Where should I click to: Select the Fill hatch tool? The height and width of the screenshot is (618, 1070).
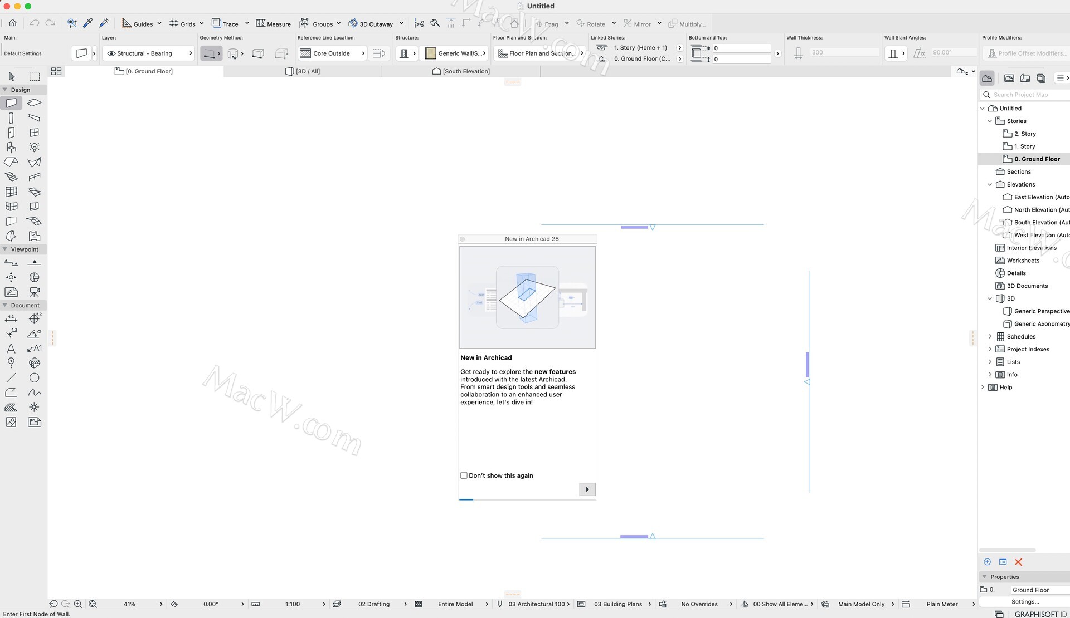pos(11,408)
